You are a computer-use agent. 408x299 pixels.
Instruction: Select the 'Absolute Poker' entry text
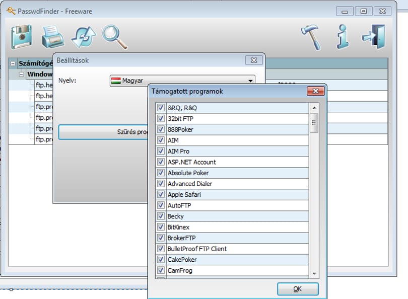coord(188,173)
